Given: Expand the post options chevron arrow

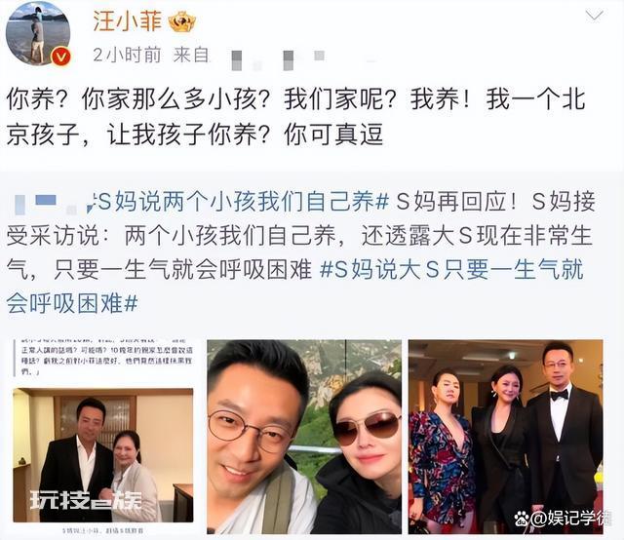Looking at the screenshot, I should [595, 16].
